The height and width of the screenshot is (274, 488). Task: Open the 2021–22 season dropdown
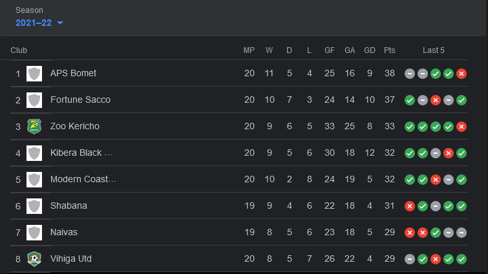coord(39,23)
